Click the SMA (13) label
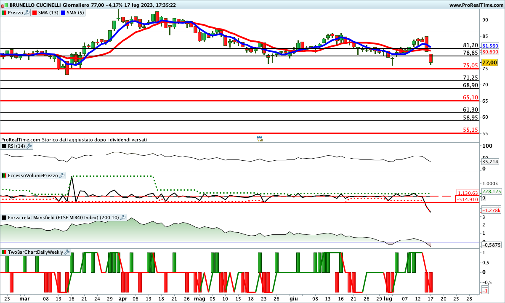The width and height of the screenshot is (505, 303). tap(48, 13)
